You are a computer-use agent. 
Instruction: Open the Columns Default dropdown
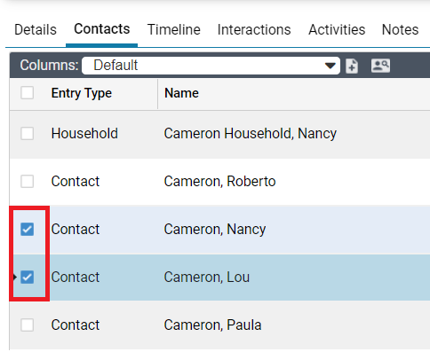[211, 66]
